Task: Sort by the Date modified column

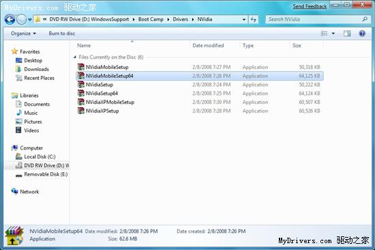Action: (208, 46)
